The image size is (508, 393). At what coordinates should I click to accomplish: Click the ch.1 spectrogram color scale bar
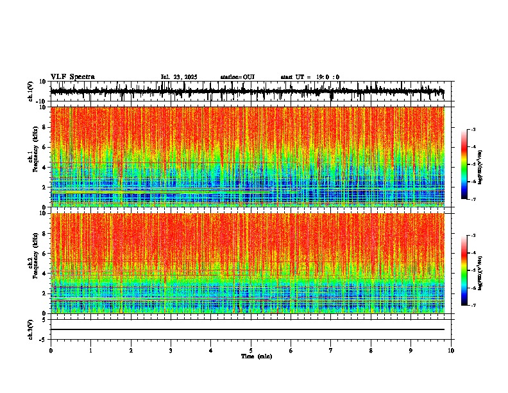point(464,164)
